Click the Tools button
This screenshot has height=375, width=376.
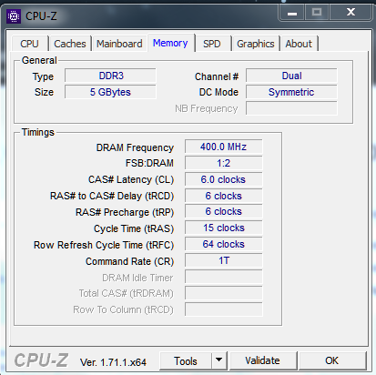pyautogui.click(x=186, y=360)
